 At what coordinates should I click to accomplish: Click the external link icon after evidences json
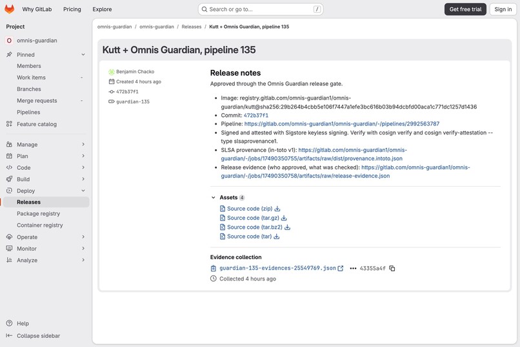tap(340, 268)
